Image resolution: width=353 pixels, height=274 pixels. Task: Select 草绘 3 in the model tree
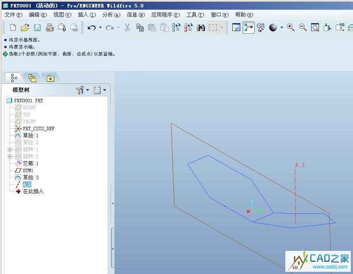click(x=31, y=177)
